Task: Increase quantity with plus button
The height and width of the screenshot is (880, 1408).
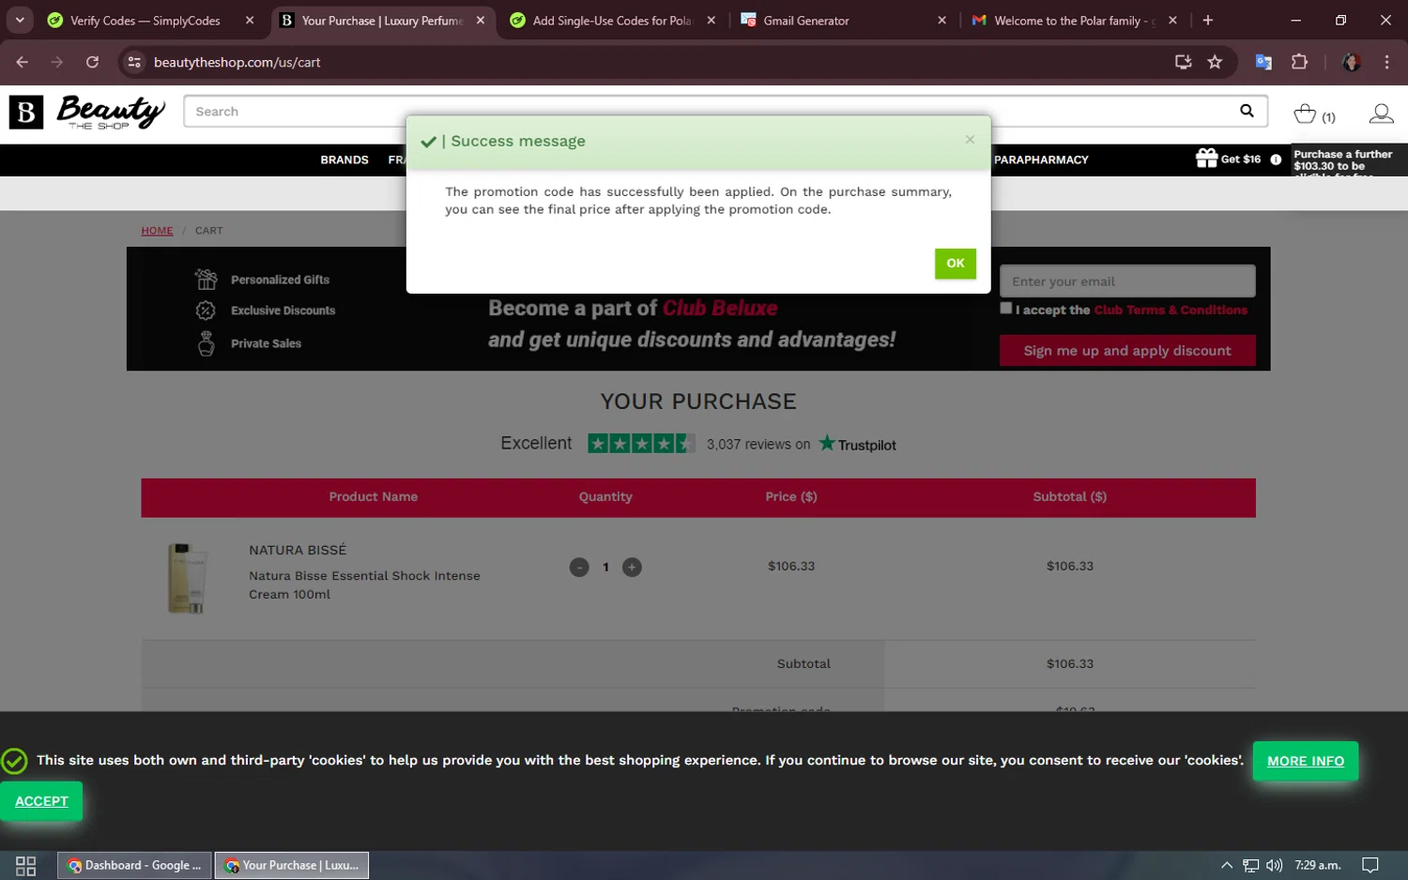Action: (x=632, y=567)
